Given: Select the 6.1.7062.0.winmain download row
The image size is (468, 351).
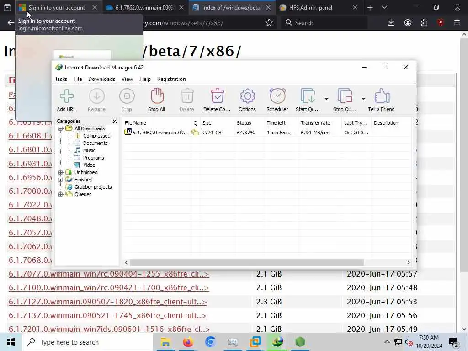Looking at the screenshot, I should pos(267,133).
